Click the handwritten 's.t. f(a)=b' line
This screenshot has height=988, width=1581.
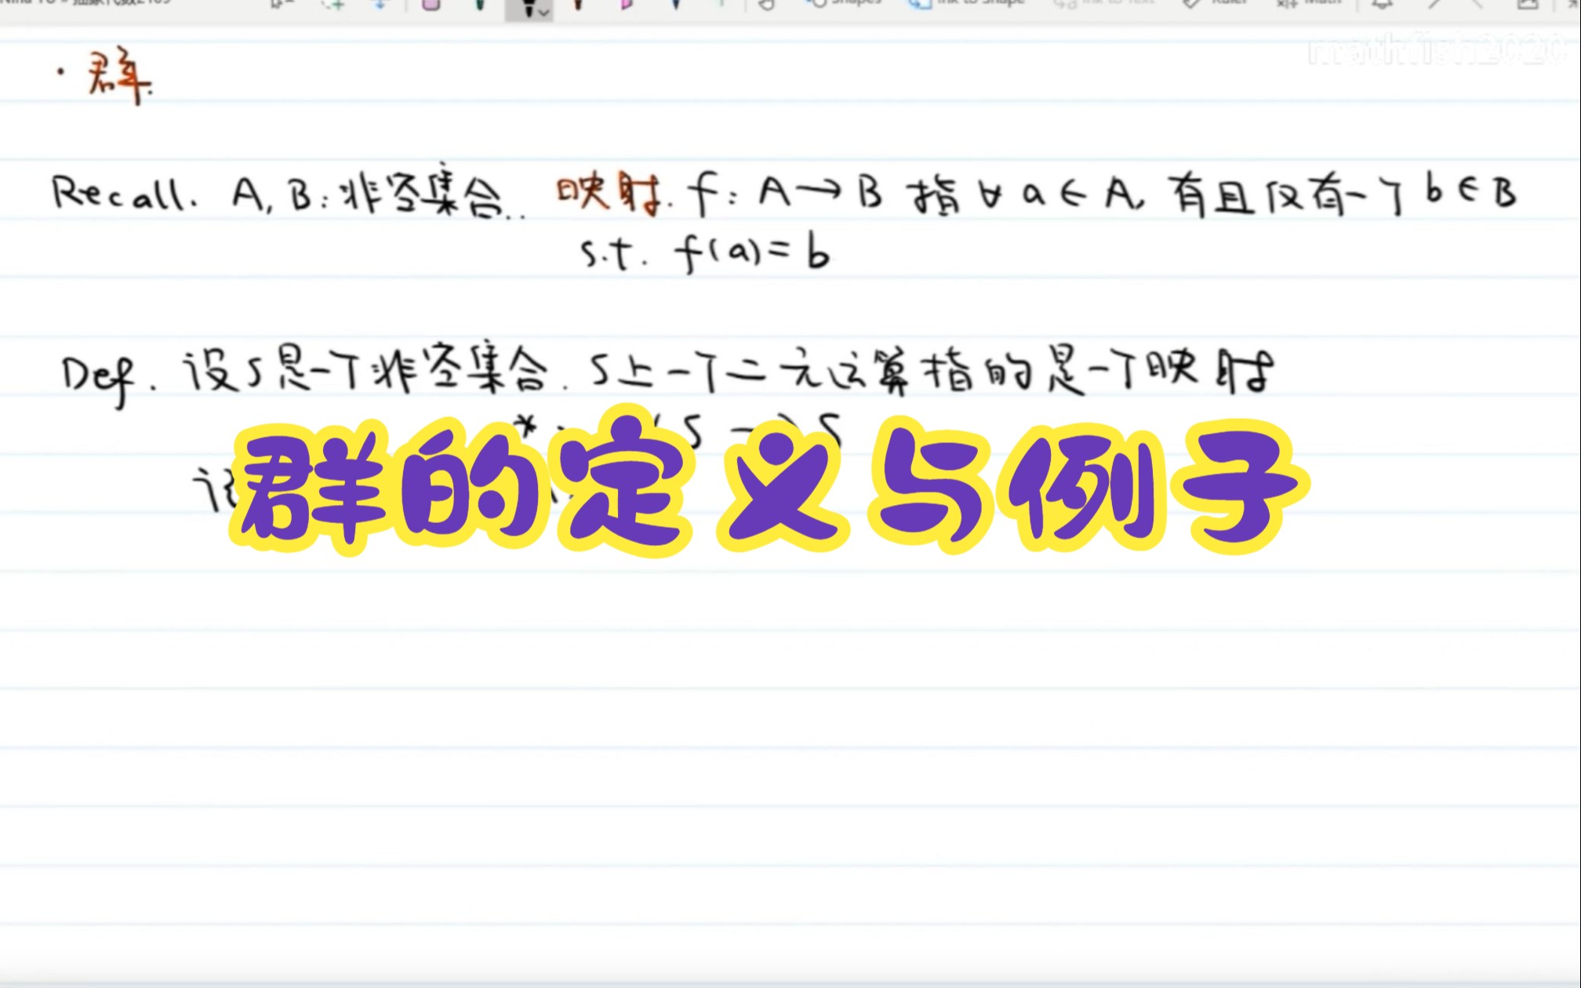pyautogui.click(x=704, y=254)
